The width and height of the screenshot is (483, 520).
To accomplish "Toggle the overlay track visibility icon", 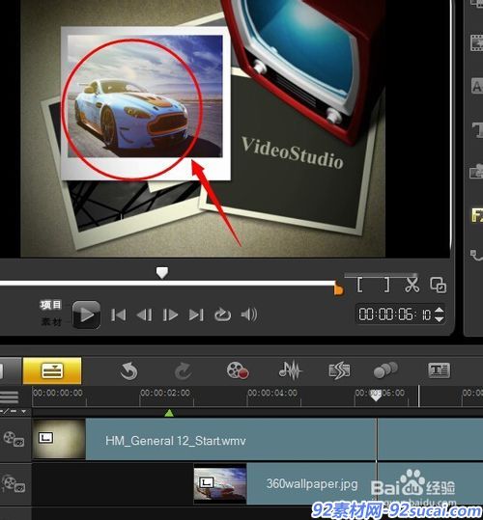I will [x=19, y=488].
